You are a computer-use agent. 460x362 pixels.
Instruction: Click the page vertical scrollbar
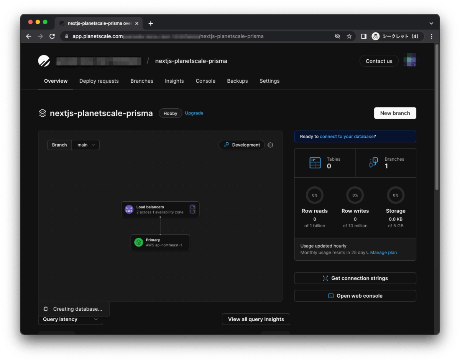coord(437,117)
